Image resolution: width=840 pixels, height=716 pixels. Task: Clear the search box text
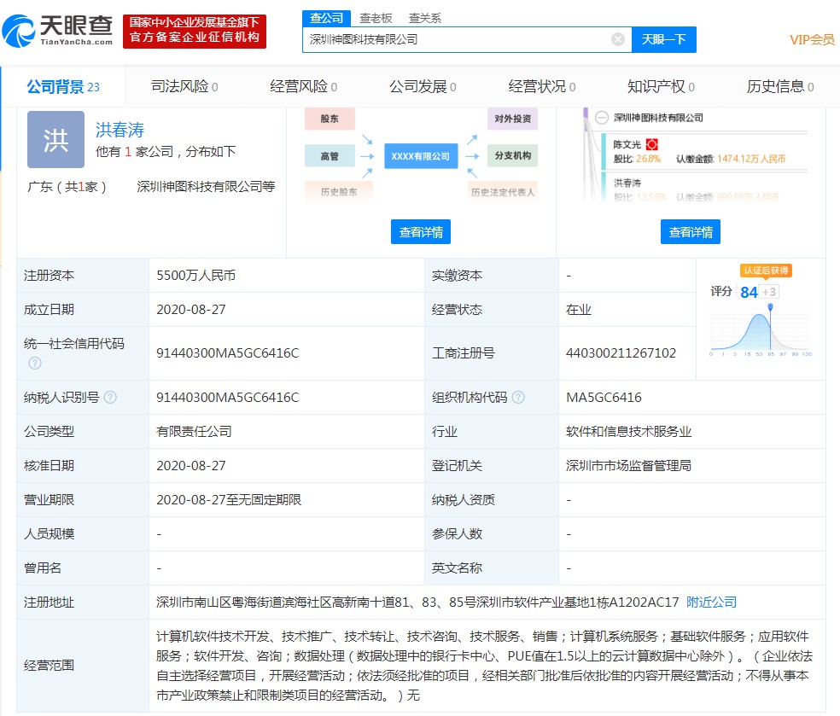[x=618, y=39]
